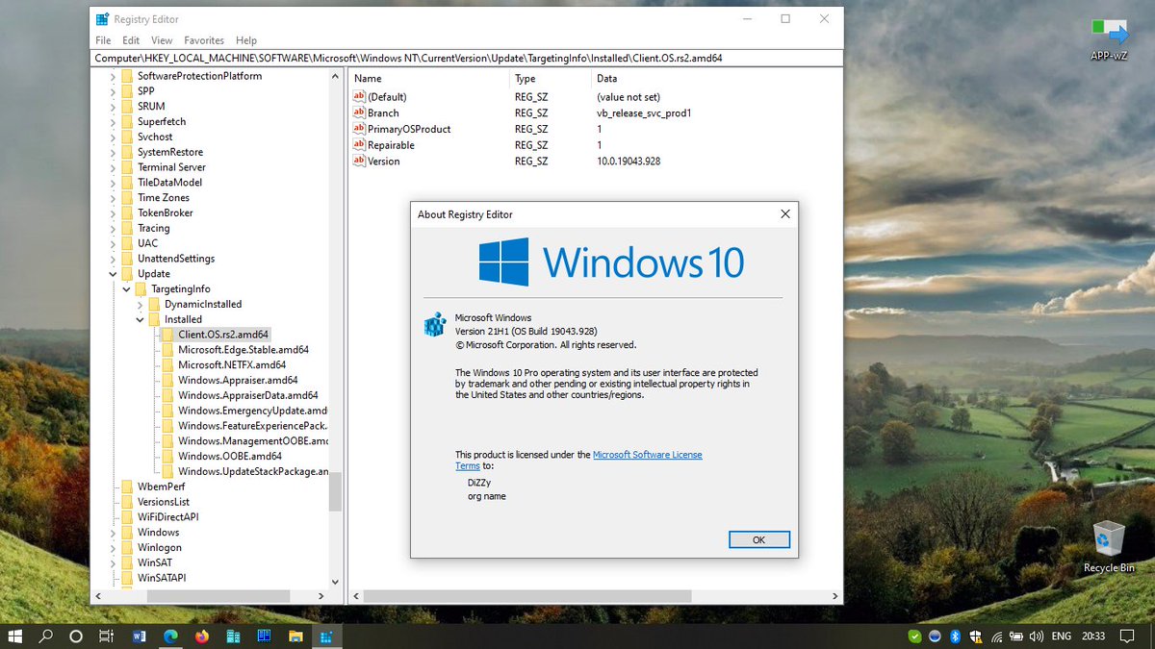Select the Recycle Bin desktop icon
The height and width of the screenshot is (649, 1155).
click(1109, 546)
